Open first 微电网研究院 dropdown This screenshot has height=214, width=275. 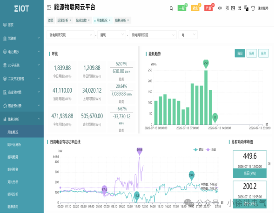click(70, 35)
